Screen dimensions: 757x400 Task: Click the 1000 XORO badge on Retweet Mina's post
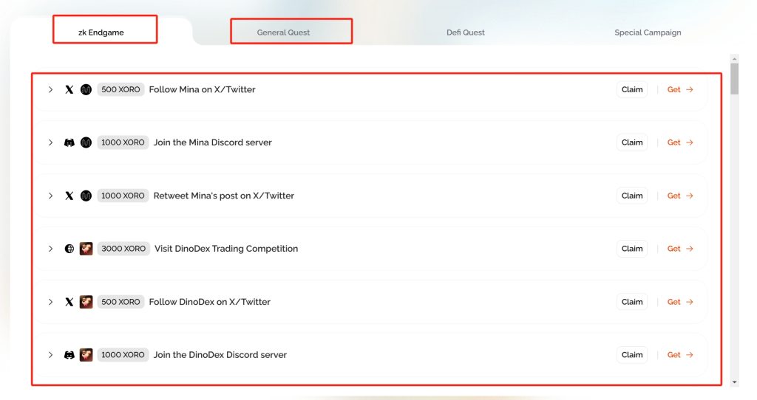click(x=123, y=196)
